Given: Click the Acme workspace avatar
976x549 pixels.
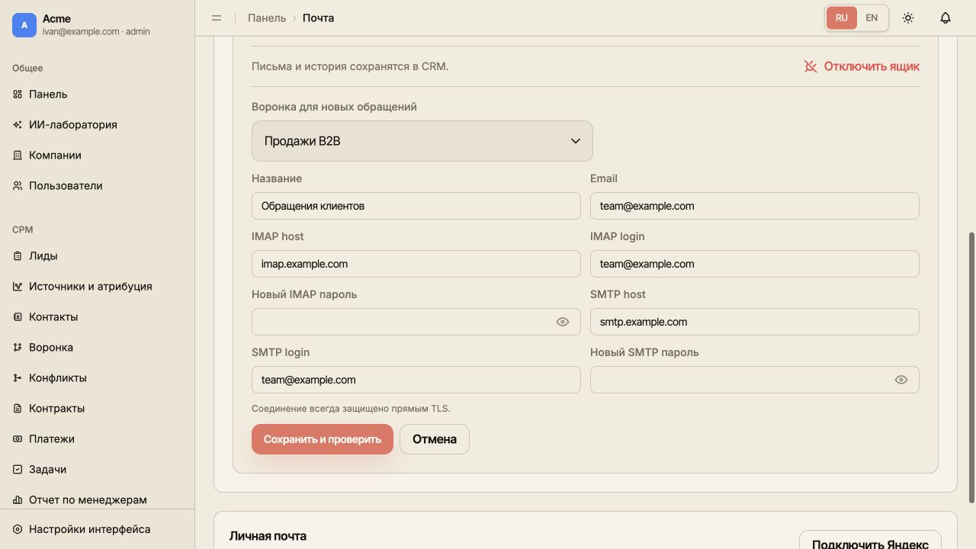Looking at the screenshot, I should pos(24,25).
